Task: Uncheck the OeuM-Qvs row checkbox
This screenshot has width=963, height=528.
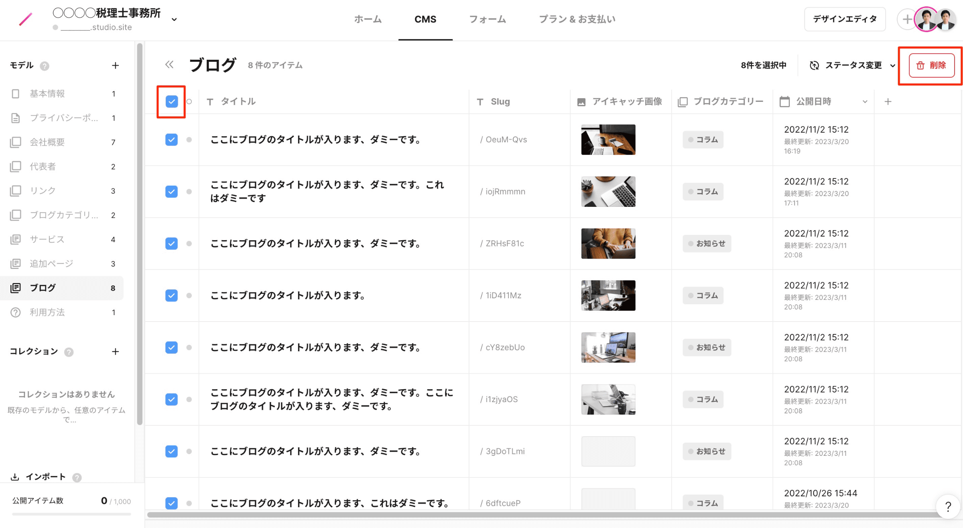Action: tap(171, 140)
